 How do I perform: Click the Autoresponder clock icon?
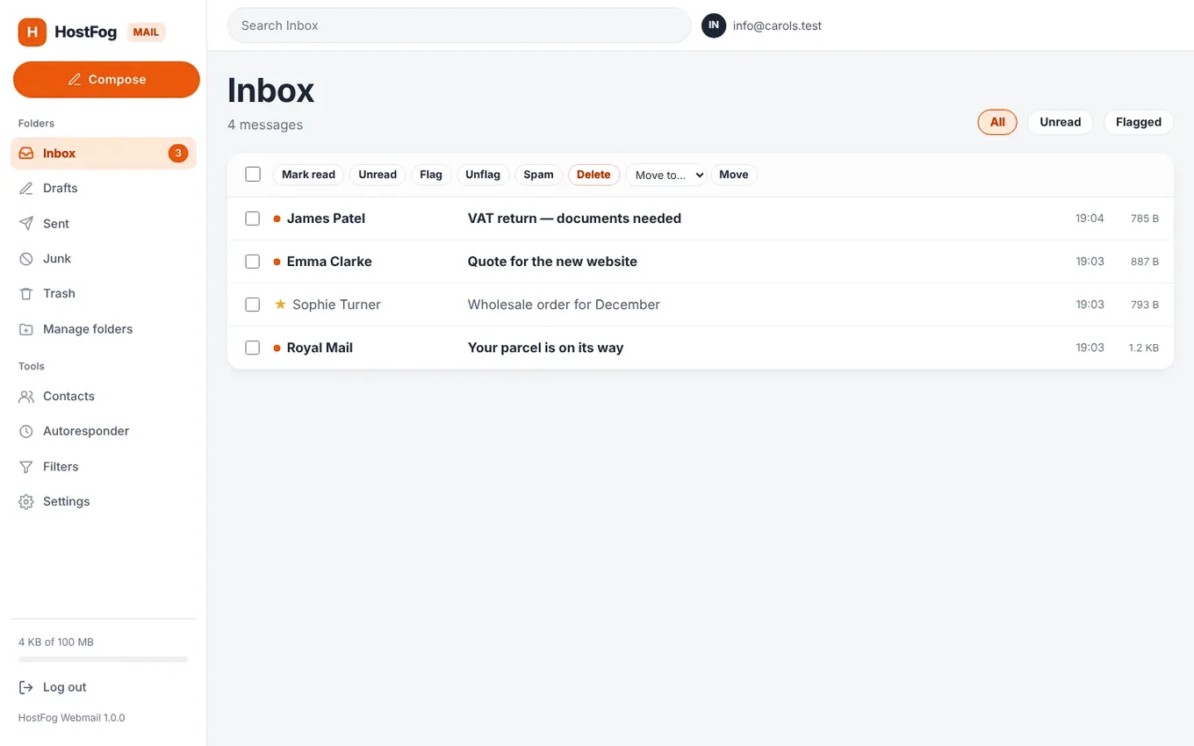26,432
